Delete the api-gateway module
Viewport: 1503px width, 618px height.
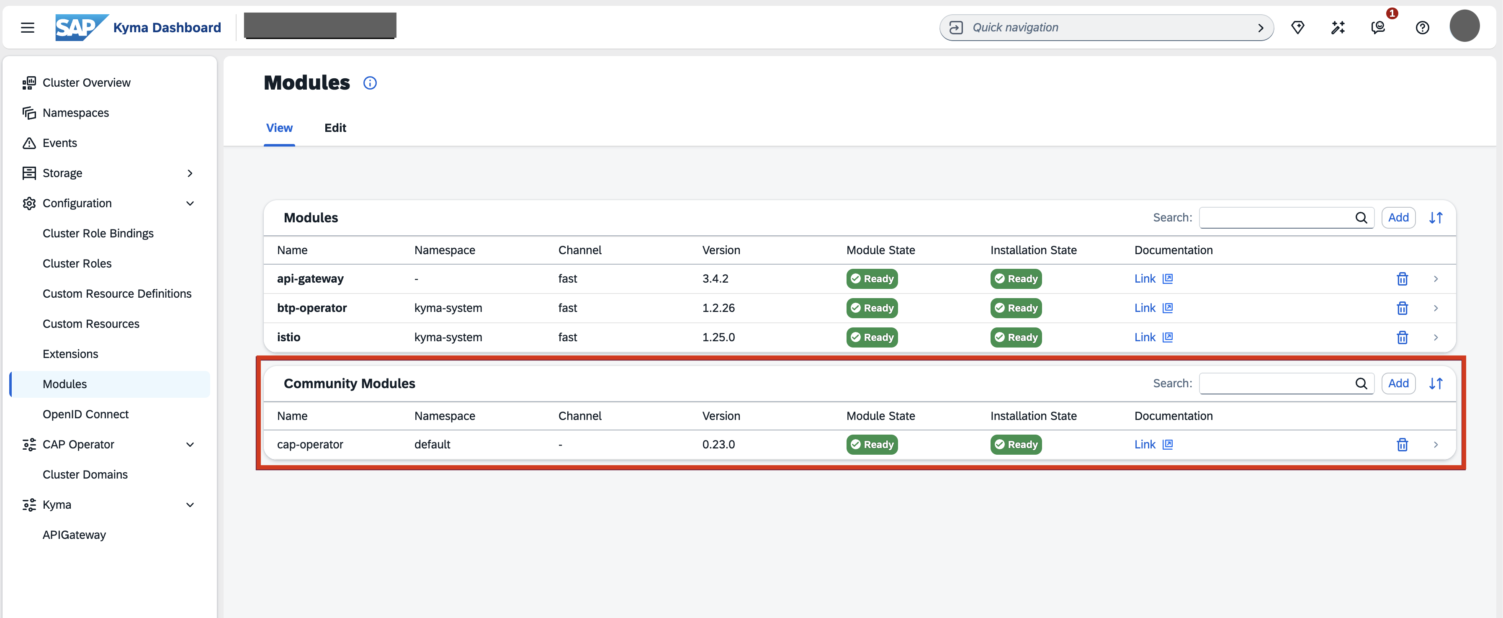coord(1403,279)
